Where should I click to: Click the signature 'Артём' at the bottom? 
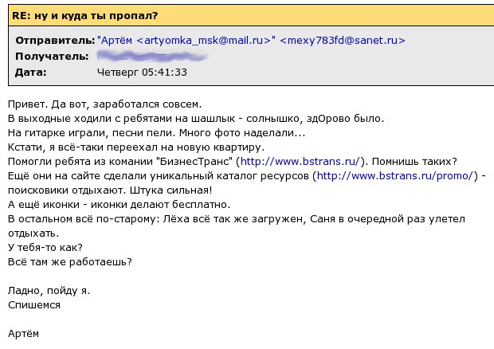23,333
